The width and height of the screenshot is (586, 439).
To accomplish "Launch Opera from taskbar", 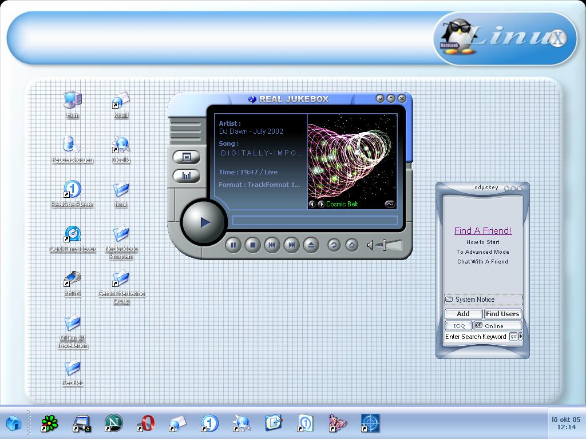I will (146, 424).
